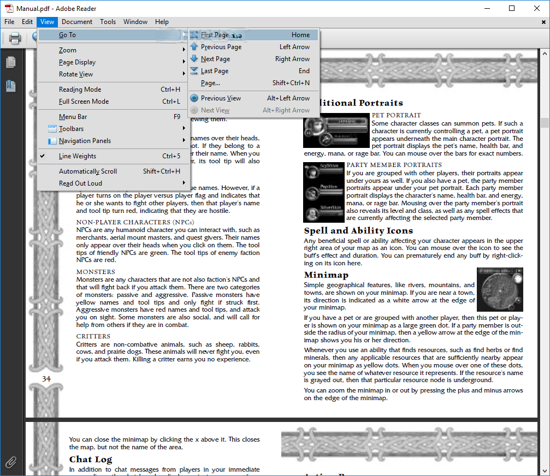Click the 'Chat Log' heading text
The image size is (550, 476).
pyautogui.click(x=91, y=459)
